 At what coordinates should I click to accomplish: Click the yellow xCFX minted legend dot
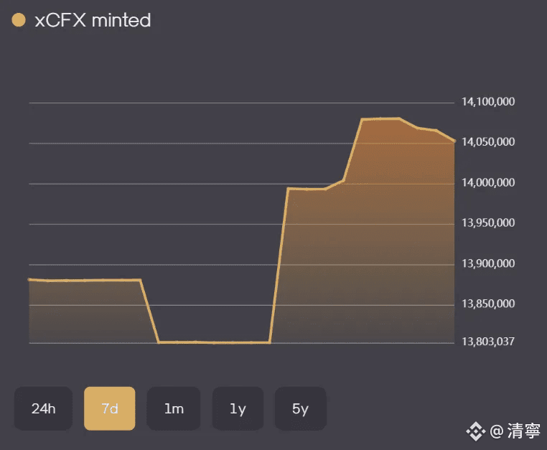(x=19, y=21)
